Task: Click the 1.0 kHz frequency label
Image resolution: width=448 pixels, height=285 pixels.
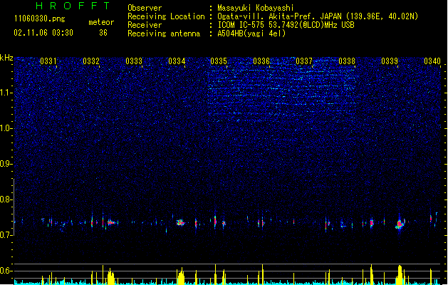Action: (6, 128)
